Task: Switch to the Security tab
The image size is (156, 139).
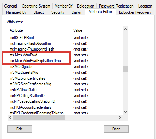Action: coord(58,12)
